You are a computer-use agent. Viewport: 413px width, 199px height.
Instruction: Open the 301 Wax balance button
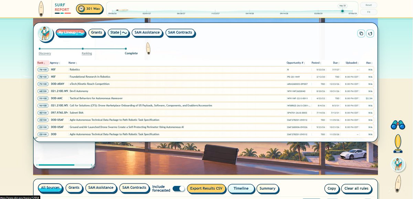[89, 9]
